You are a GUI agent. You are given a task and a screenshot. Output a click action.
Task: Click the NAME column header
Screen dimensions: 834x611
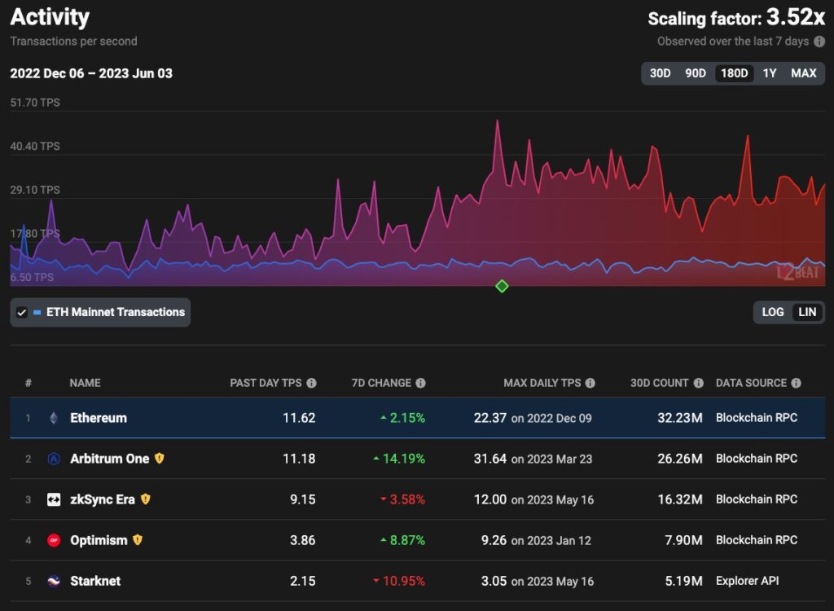(85, 383)
